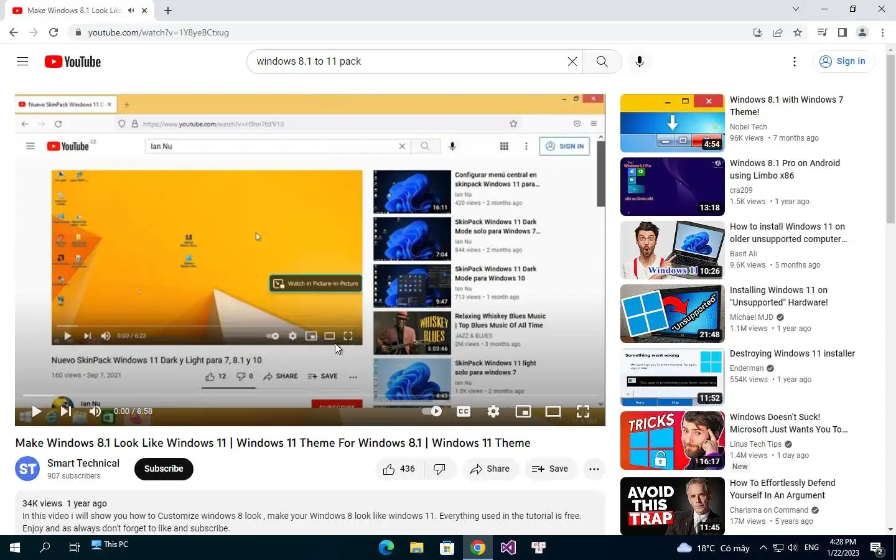Open How To Effortlessly Defend Yourself video title
The width and height of the screenshot is (896, 560).
point(783,489)
